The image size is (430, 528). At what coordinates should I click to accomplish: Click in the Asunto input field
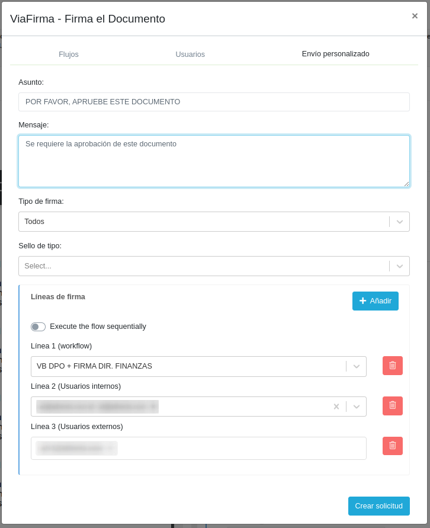point(214,102)
